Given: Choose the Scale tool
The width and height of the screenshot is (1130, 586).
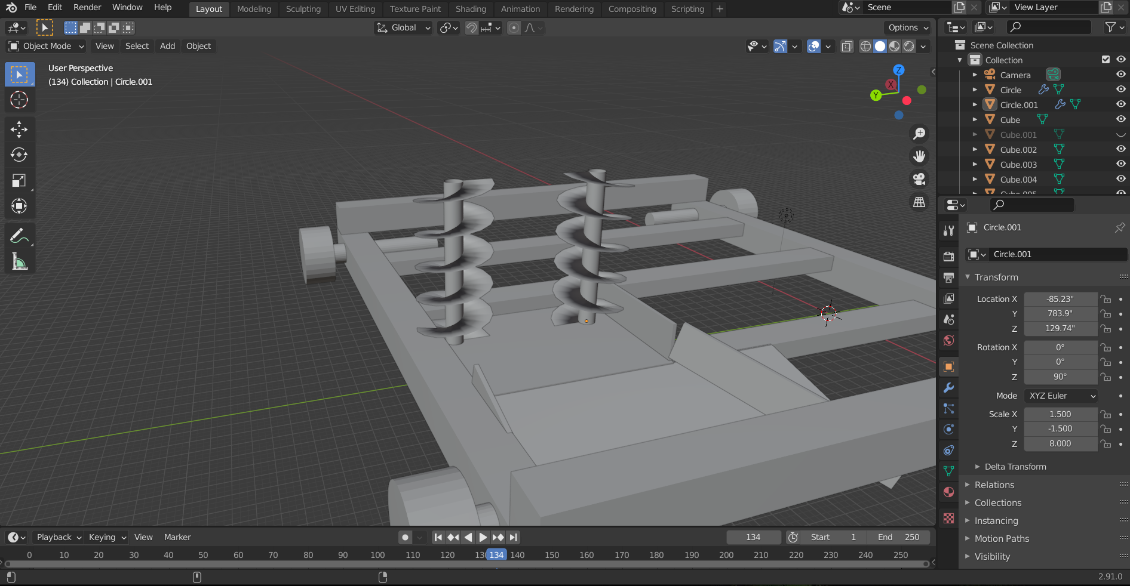Looking at the screenshot, I should [x=19, y=181].
